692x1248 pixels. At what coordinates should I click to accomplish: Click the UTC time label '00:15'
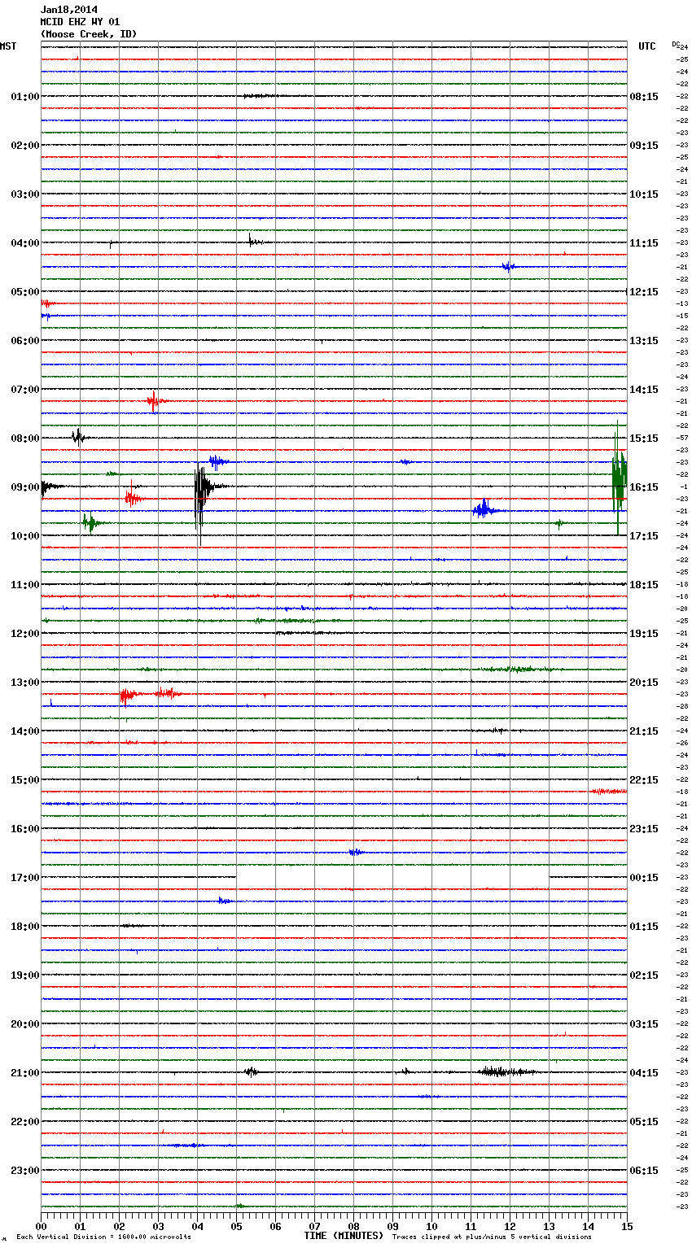tap(644, 878)
